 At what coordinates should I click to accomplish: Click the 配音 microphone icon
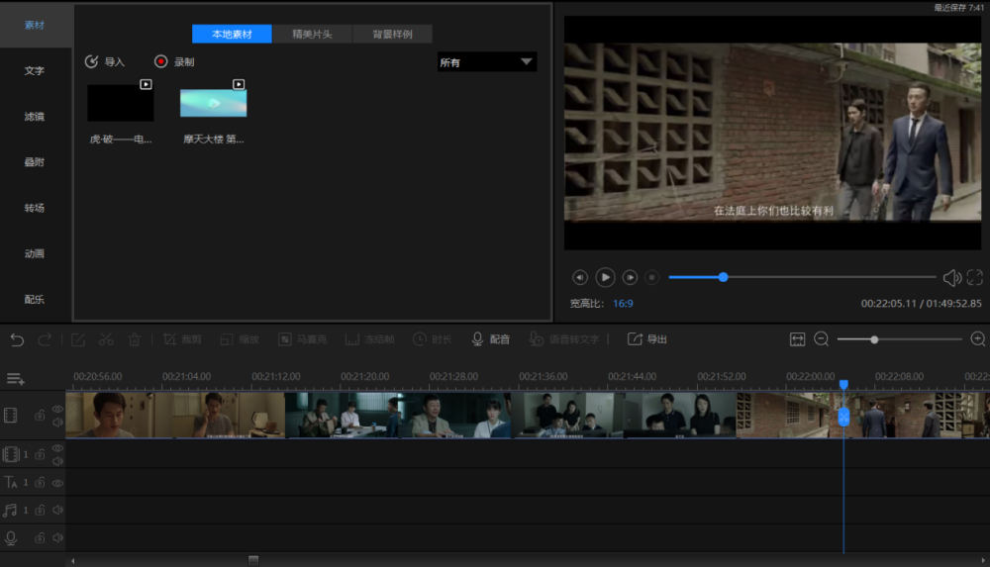(x=477, y=339)
